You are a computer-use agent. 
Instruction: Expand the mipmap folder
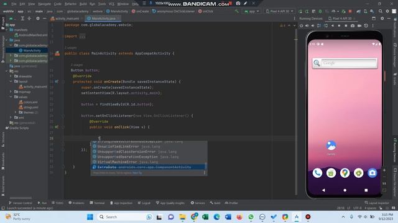11,92
